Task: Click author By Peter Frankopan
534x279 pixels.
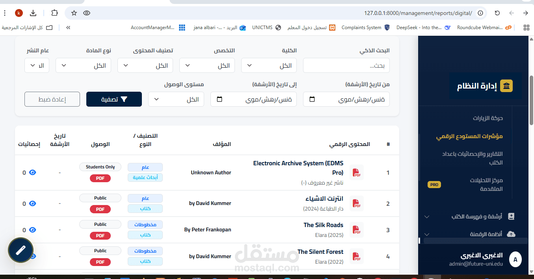Action: [x=208, y=229]
